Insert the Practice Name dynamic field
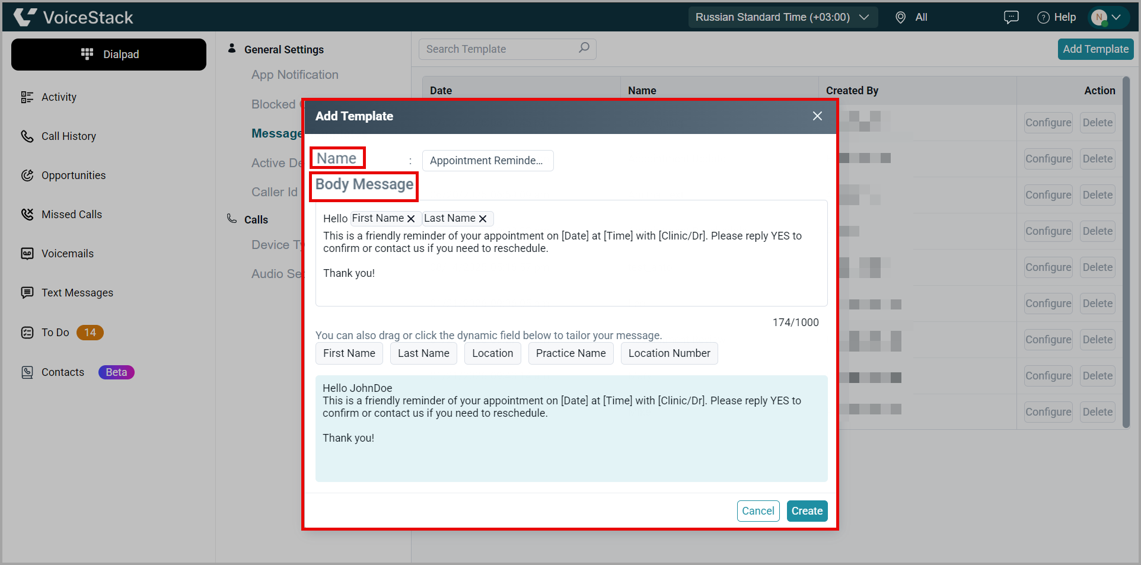This screenshot has width=1141, height=565. click(x=571, y=353)
